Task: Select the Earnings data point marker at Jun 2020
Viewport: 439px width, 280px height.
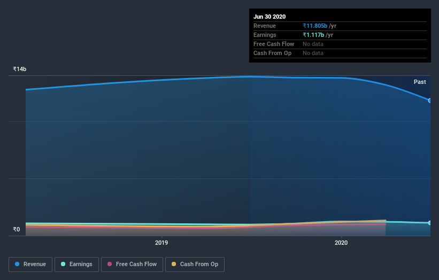Action: pyautogui.click(x=429, y=223)
